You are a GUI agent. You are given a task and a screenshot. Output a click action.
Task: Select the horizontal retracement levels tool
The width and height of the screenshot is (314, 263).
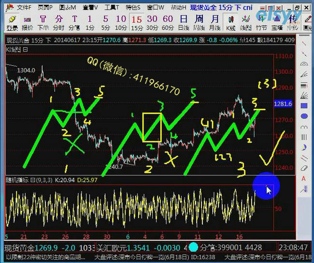(x=304, y=85)
